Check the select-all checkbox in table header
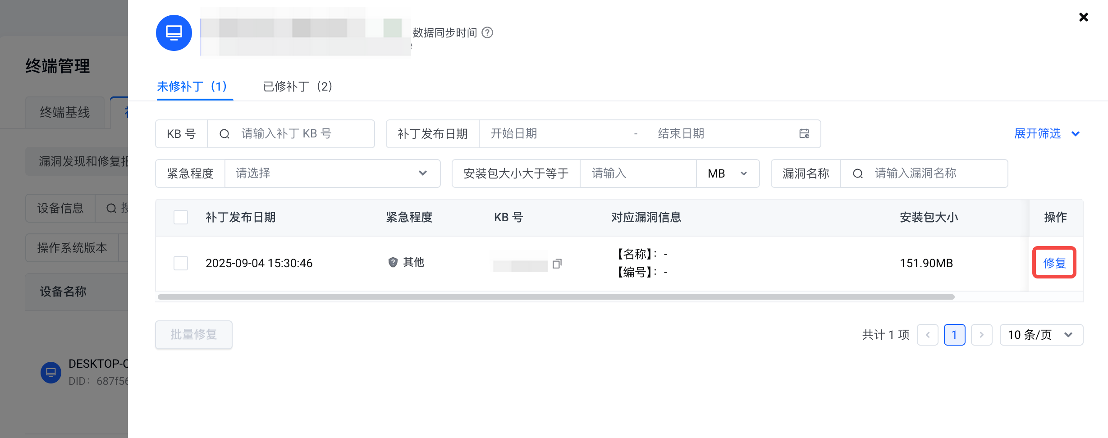The width and height of the screenshot is (1108, 438). (180, 217)
